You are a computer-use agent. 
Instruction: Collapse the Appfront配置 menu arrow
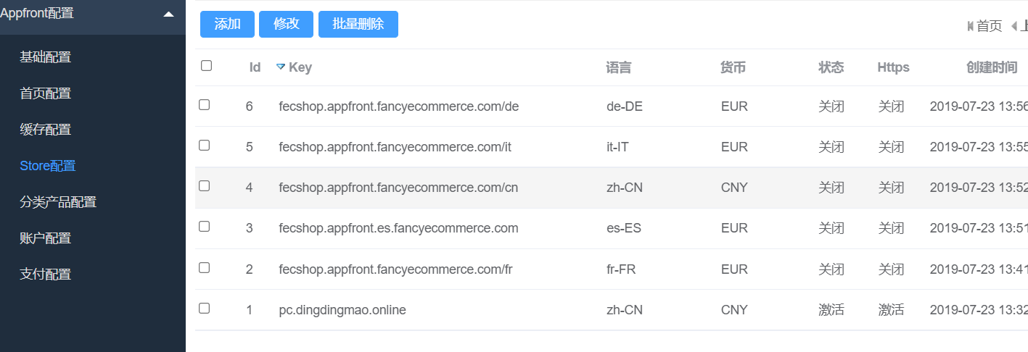tap(168, 14)
